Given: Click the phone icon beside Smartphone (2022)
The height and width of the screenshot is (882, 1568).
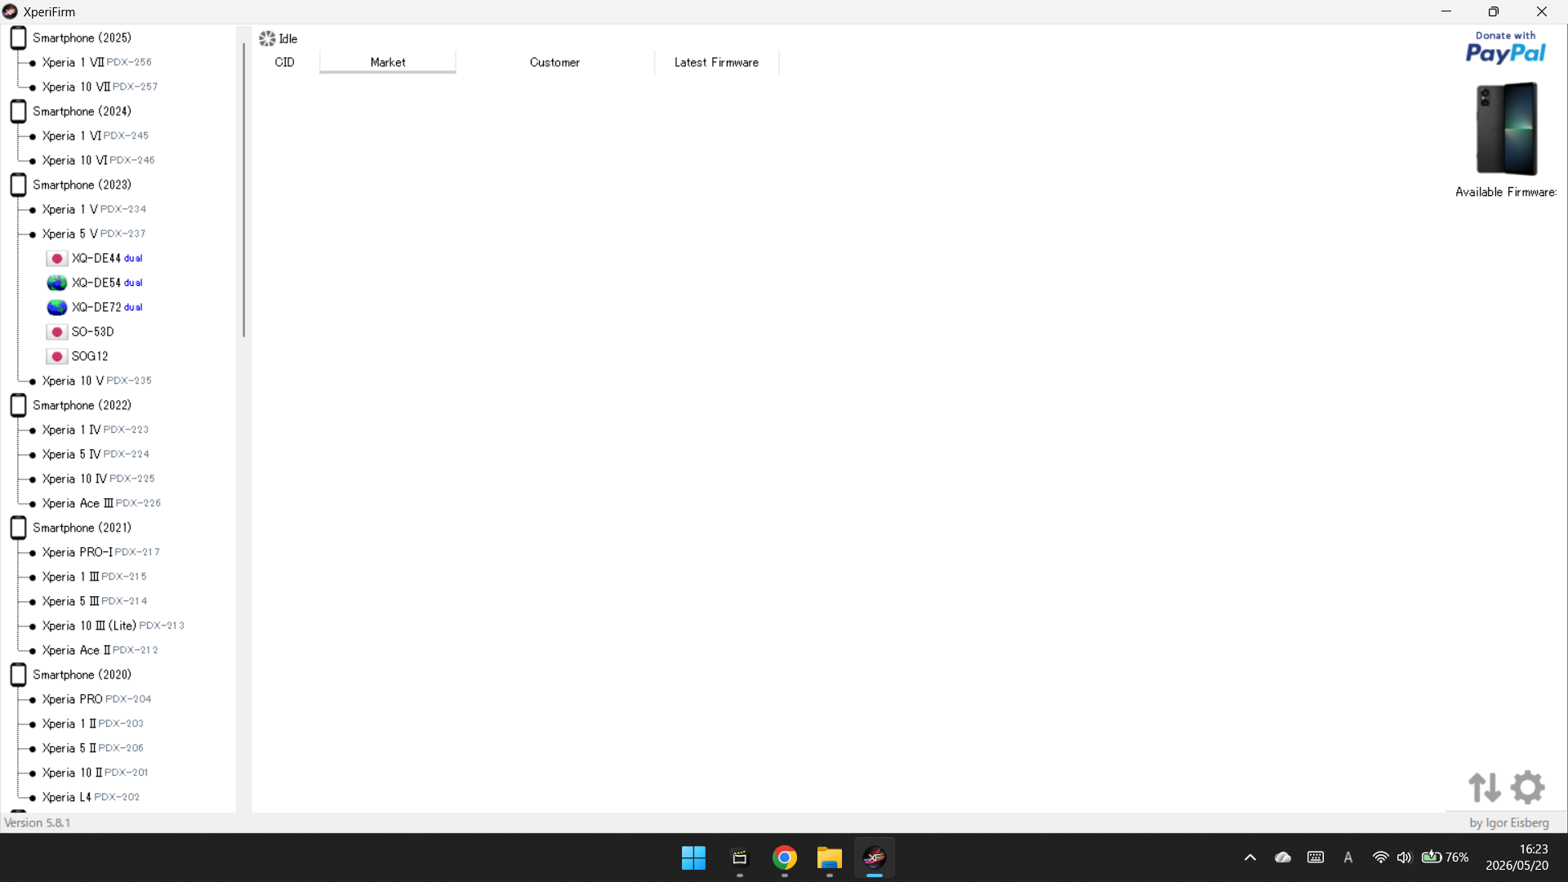Looking at the screenshot, I should [18, 405].
